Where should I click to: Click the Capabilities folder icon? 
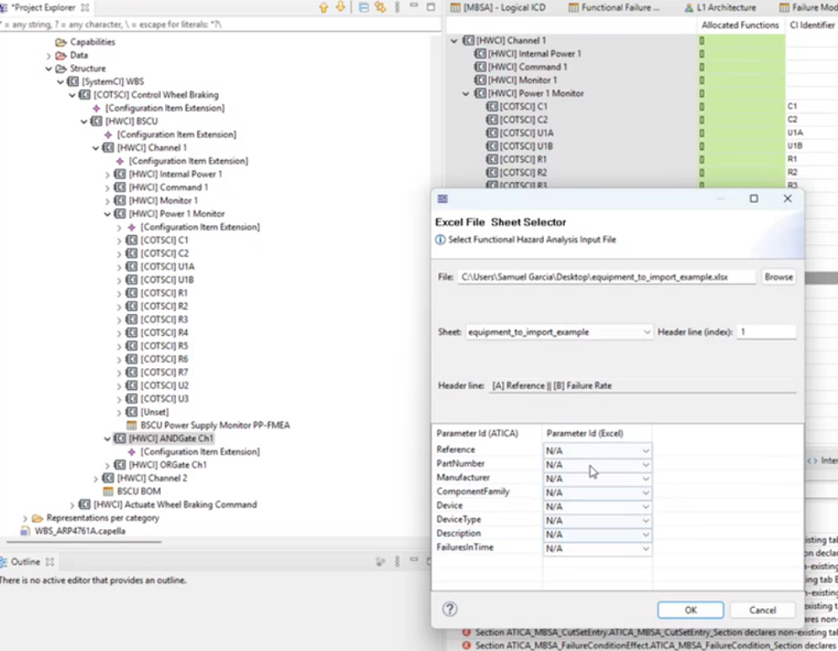tap(61, 42)
